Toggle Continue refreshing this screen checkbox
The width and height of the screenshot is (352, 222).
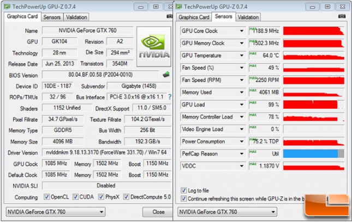[183, 199]
